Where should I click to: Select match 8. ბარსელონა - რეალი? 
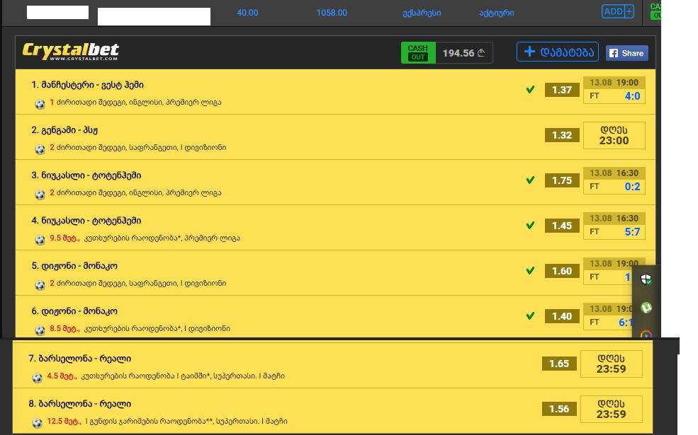click(79, 404)
